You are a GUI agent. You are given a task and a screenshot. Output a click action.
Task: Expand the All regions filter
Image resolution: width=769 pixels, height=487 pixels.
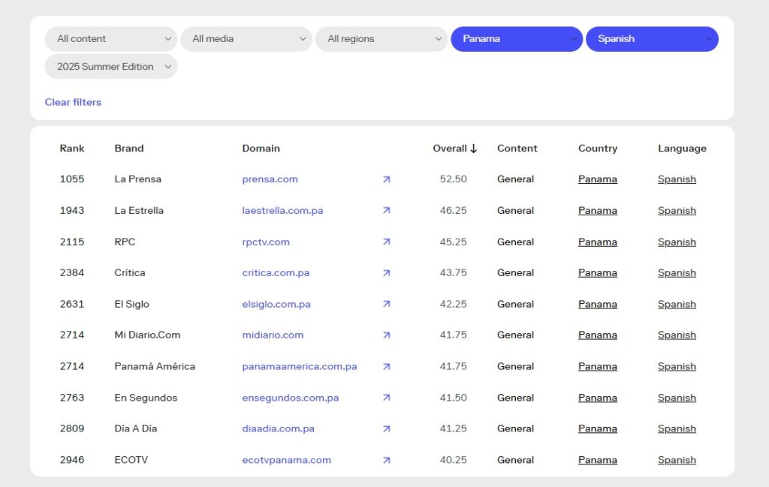pos(381,39)
